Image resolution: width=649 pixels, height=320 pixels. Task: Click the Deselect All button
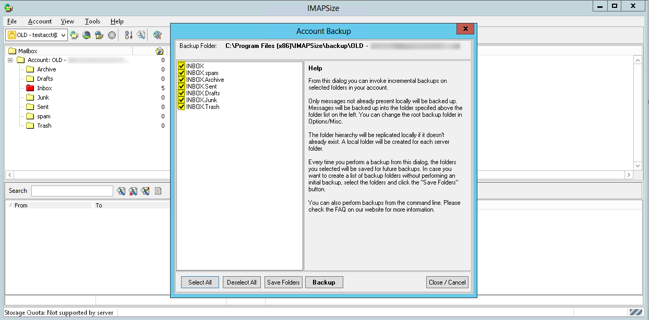pos(242,282)
